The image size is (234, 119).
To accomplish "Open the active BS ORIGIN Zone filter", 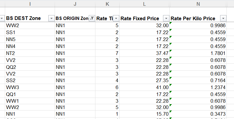I will [92, 18].
